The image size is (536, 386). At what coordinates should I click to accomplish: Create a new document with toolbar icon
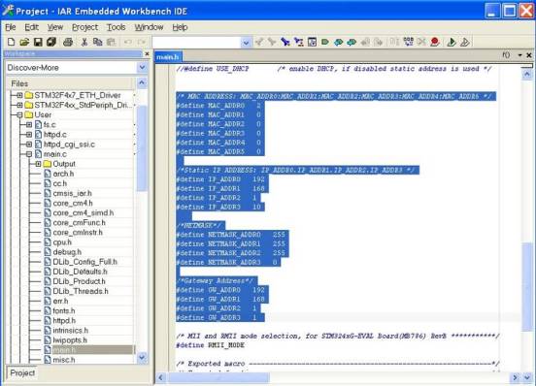(x=11, y=42)
